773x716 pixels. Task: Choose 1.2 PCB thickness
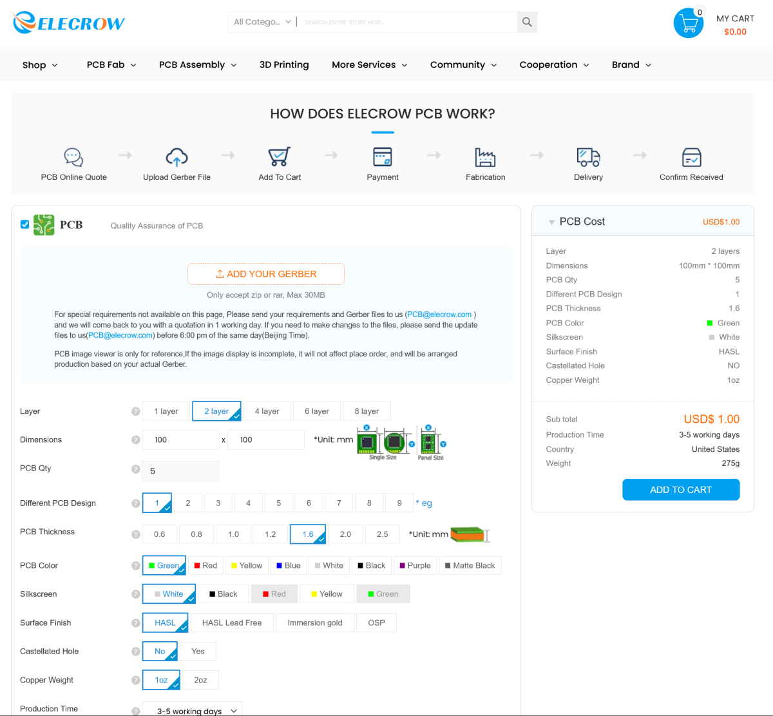coord(271,534)
